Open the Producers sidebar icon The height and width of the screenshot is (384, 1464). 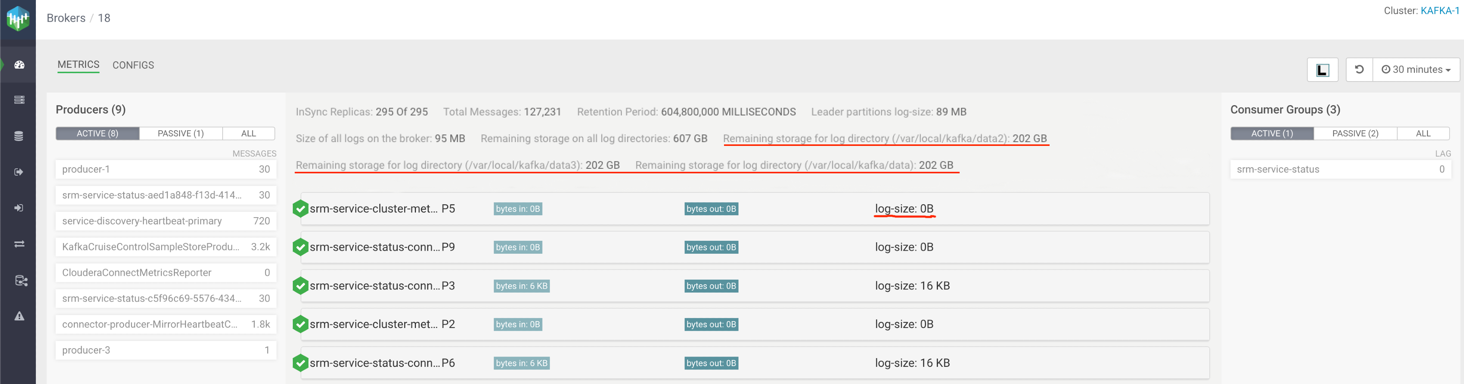click(x=19, y=172)
